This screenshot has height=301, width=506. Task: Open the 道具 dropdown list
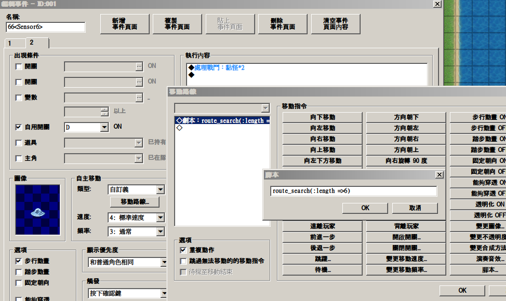[138, 143]
